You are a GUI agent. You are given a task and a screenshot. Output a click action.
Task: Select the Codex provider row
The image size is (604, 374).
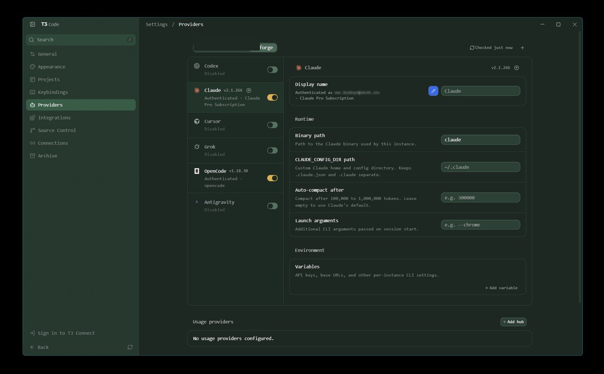point(235,70)
